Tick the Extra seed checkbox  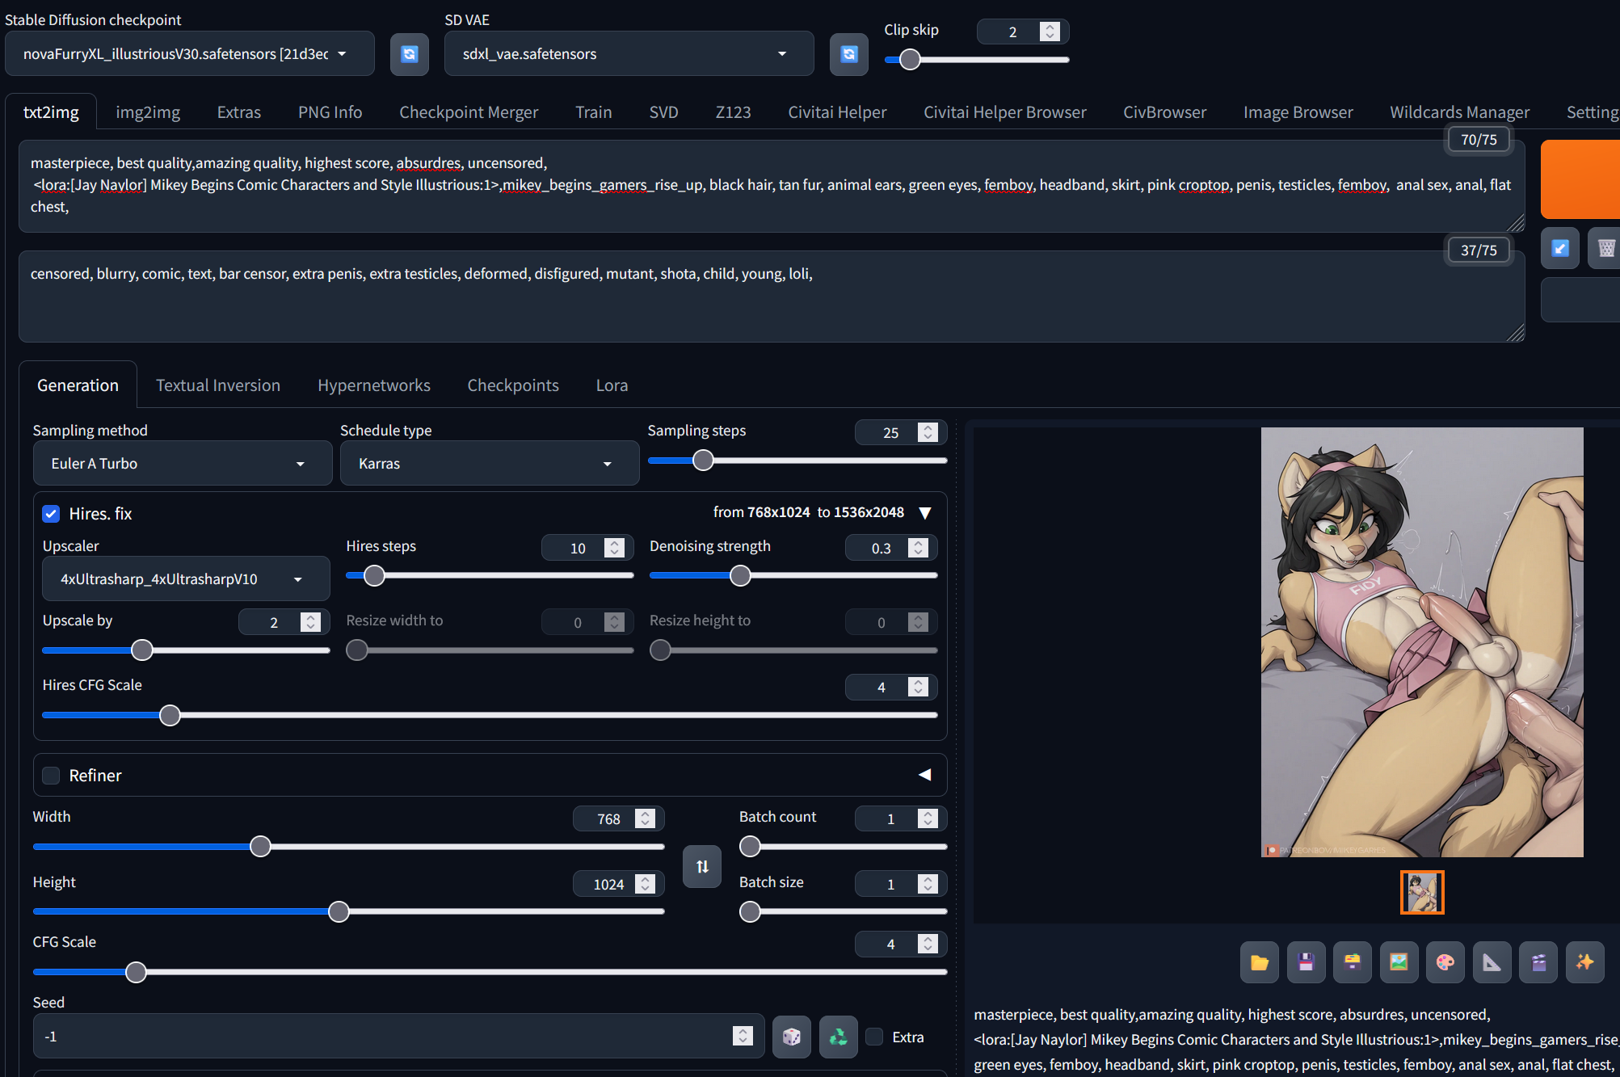click(x=874, y=1037)
